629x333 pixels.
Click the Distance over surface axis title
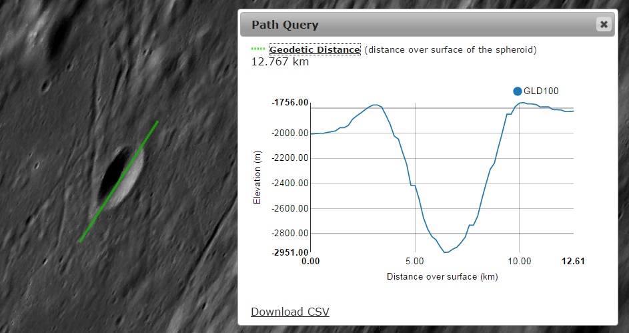442,276
